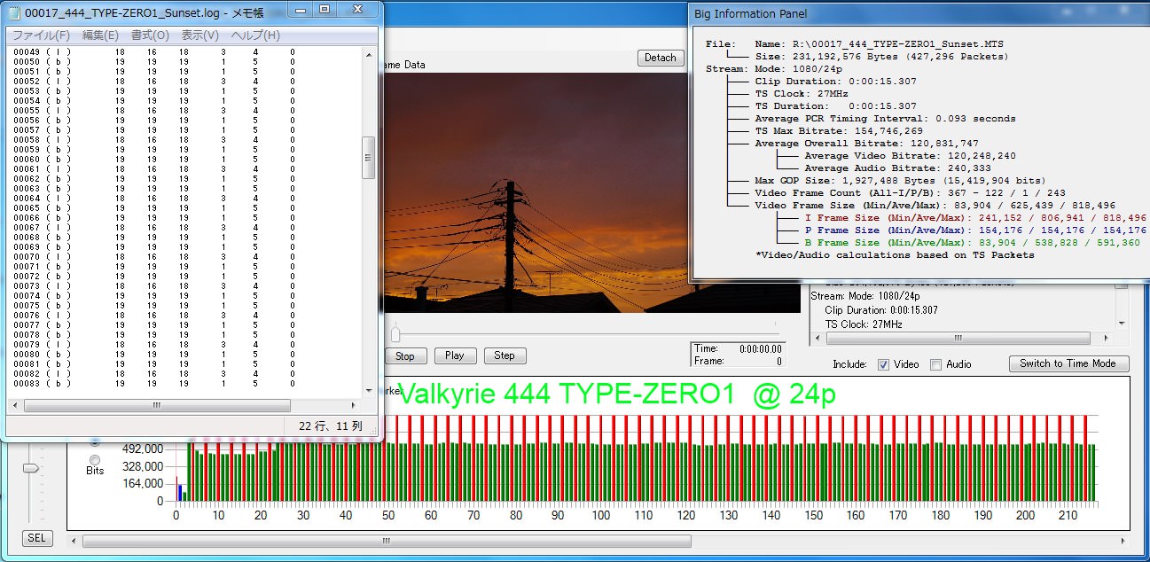This screenshot has width=1150, height=562.
Task: Click Notepad's vertical scrollbar down arrow
Action: (x=370, y=390)
